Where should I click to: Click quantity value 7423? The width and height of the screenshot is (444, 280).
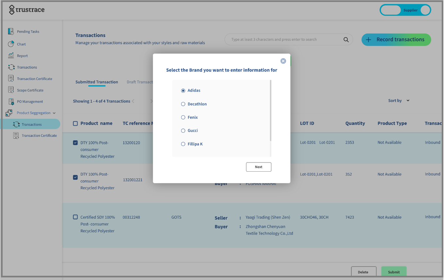350,217
